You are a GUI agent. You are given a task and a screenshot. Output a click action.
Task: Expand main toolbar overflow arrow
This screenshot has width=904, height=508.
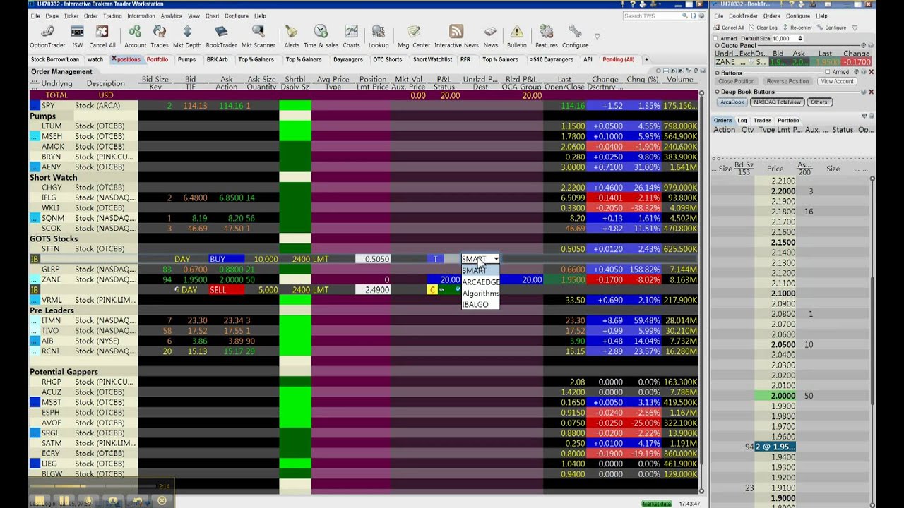[x=597, y=36]
